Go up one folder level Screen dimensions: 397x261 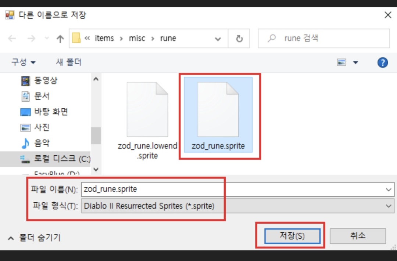[x=60, y=39]
